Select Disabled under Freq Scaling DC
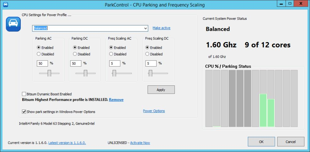The height and width of the screenshot is (152, 310). pyautogui.click(x=147, y=54)
